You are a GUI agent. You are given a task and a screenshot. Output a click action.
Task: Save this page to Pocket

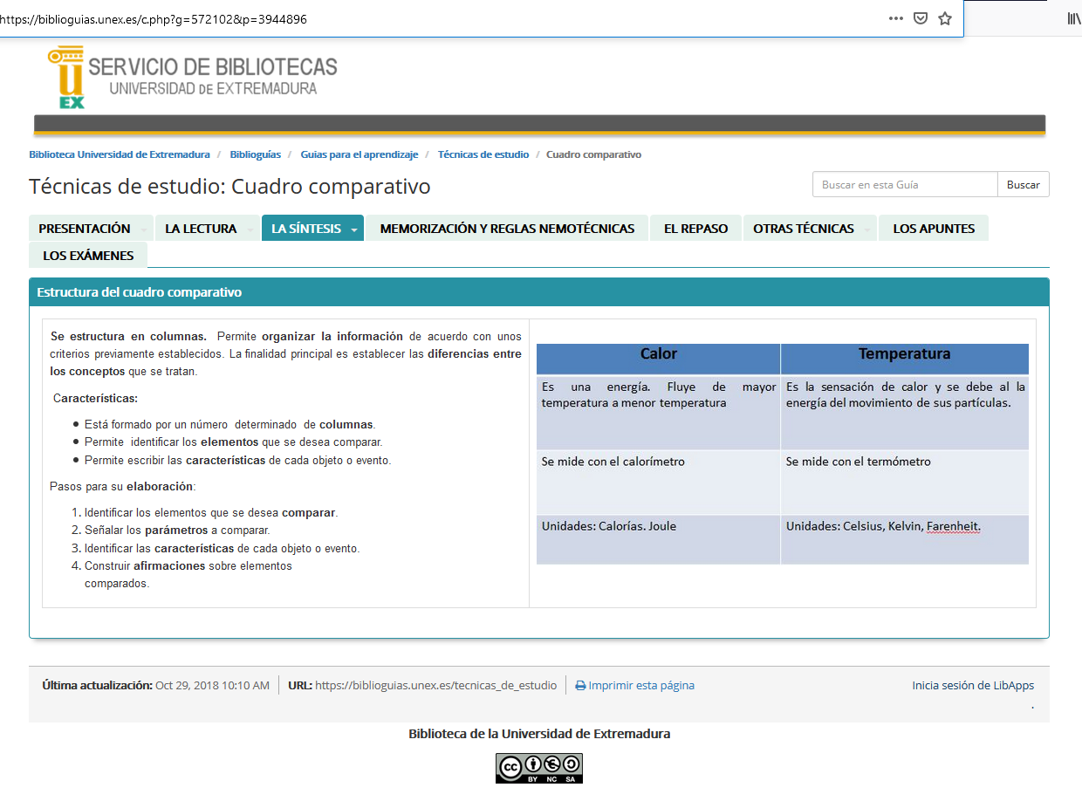point(920,17)
